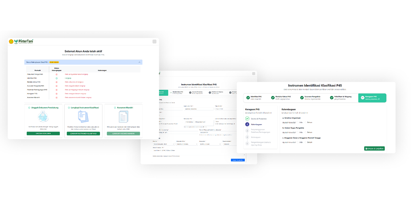Open the menu square in dashboard header
Viewport: 416px width, 209px height.
pos(155,41)
